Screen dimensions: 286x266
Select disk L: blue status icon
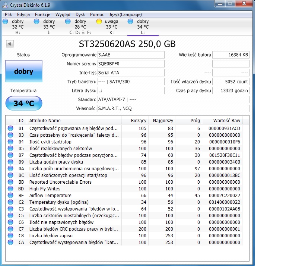pyautogui.click(x=130, y=21)
